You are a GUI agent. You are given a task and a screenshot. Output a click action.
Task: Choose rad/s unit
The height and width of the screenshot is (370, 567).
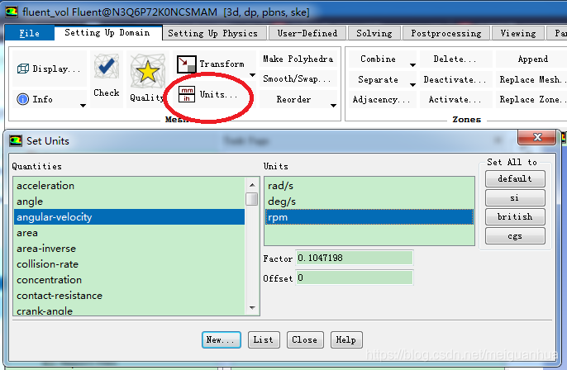[x=369, y=186]
